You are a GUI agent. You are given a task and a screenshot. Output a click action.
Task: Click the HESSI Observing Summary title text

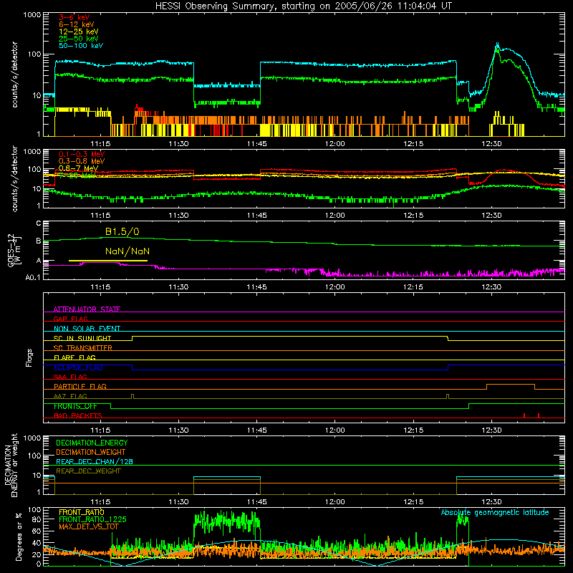[304, 6]
